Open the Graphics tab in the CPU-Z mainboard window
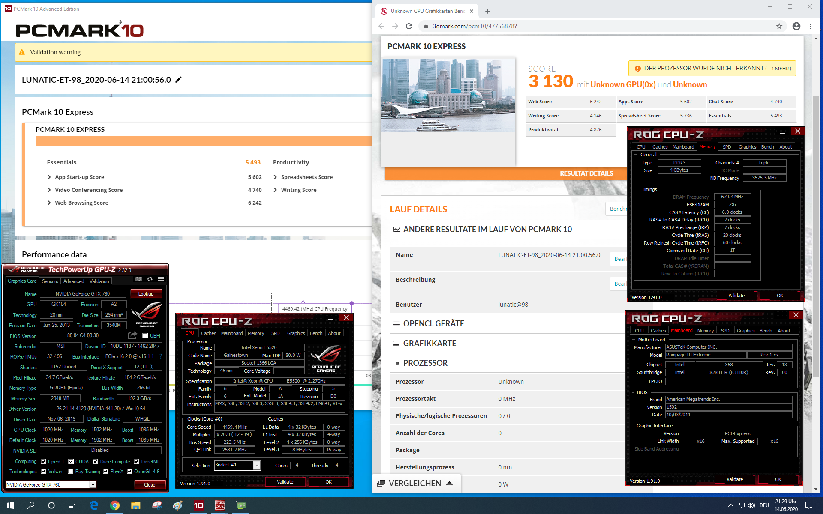 tap(745, 330)
